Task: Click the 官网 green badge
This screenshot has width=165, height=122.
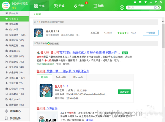Action: (125, 53)
